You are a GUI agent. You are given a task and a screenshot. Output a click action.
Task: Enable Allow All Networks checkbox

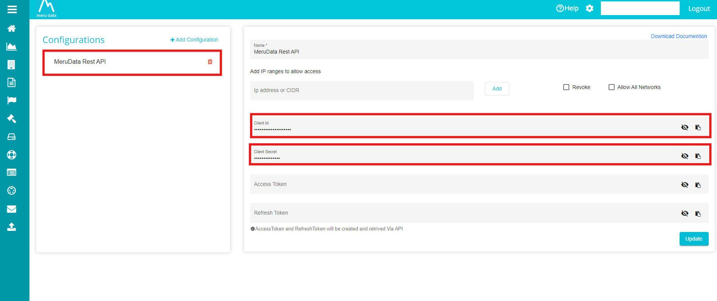point(611,87)
